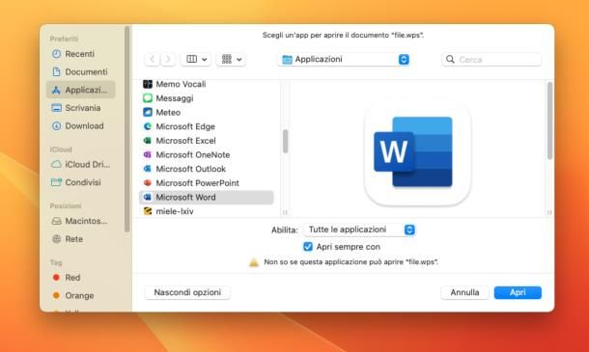Select the Microsoft PowerPoint icon

[x=148, y=183]
